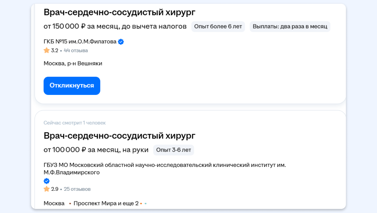Click the orange metro dot after 'еще 2'
The width and height of the screenshot is (377, 213).
coord(141,204)
